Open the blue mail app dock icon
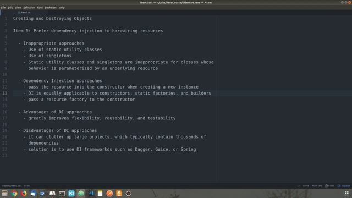 click(x=33, y=193)
